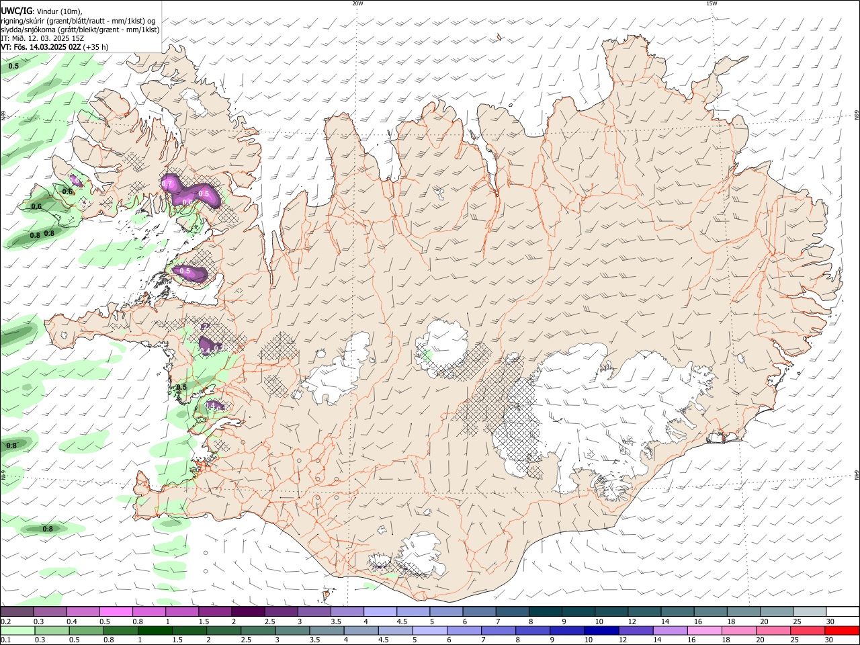Click the '0.1' value on the lower legend
This screenshot has height=645, width=860.
6,640
